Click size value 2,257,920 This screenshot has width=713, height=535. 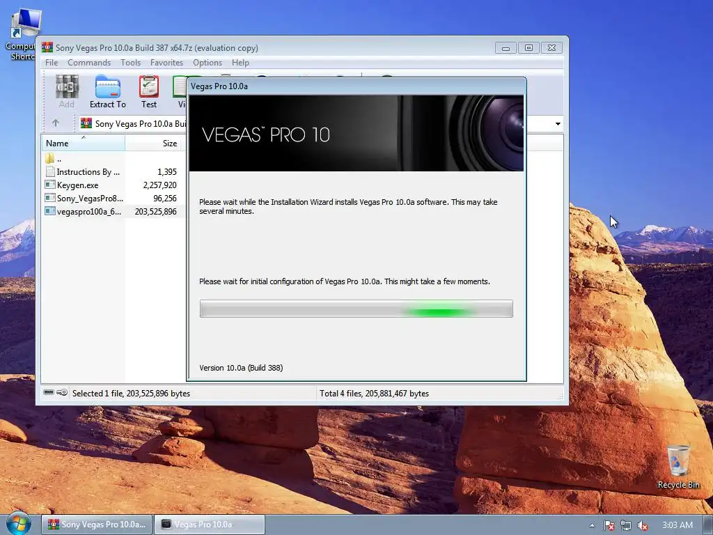[x=159, y=185]
